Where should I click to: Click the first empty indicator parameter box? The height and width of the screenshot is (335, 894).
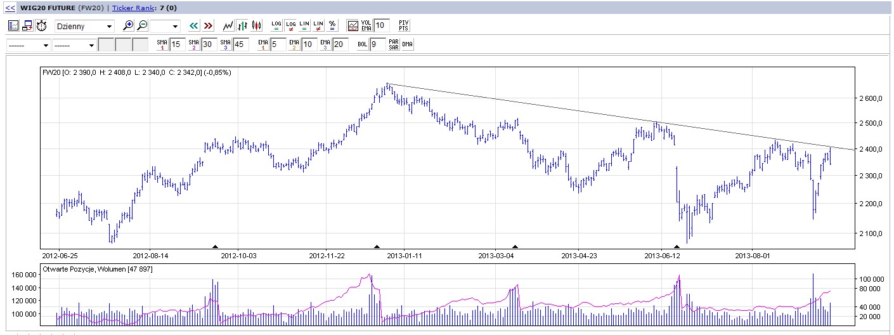click(x=107, y=45)
